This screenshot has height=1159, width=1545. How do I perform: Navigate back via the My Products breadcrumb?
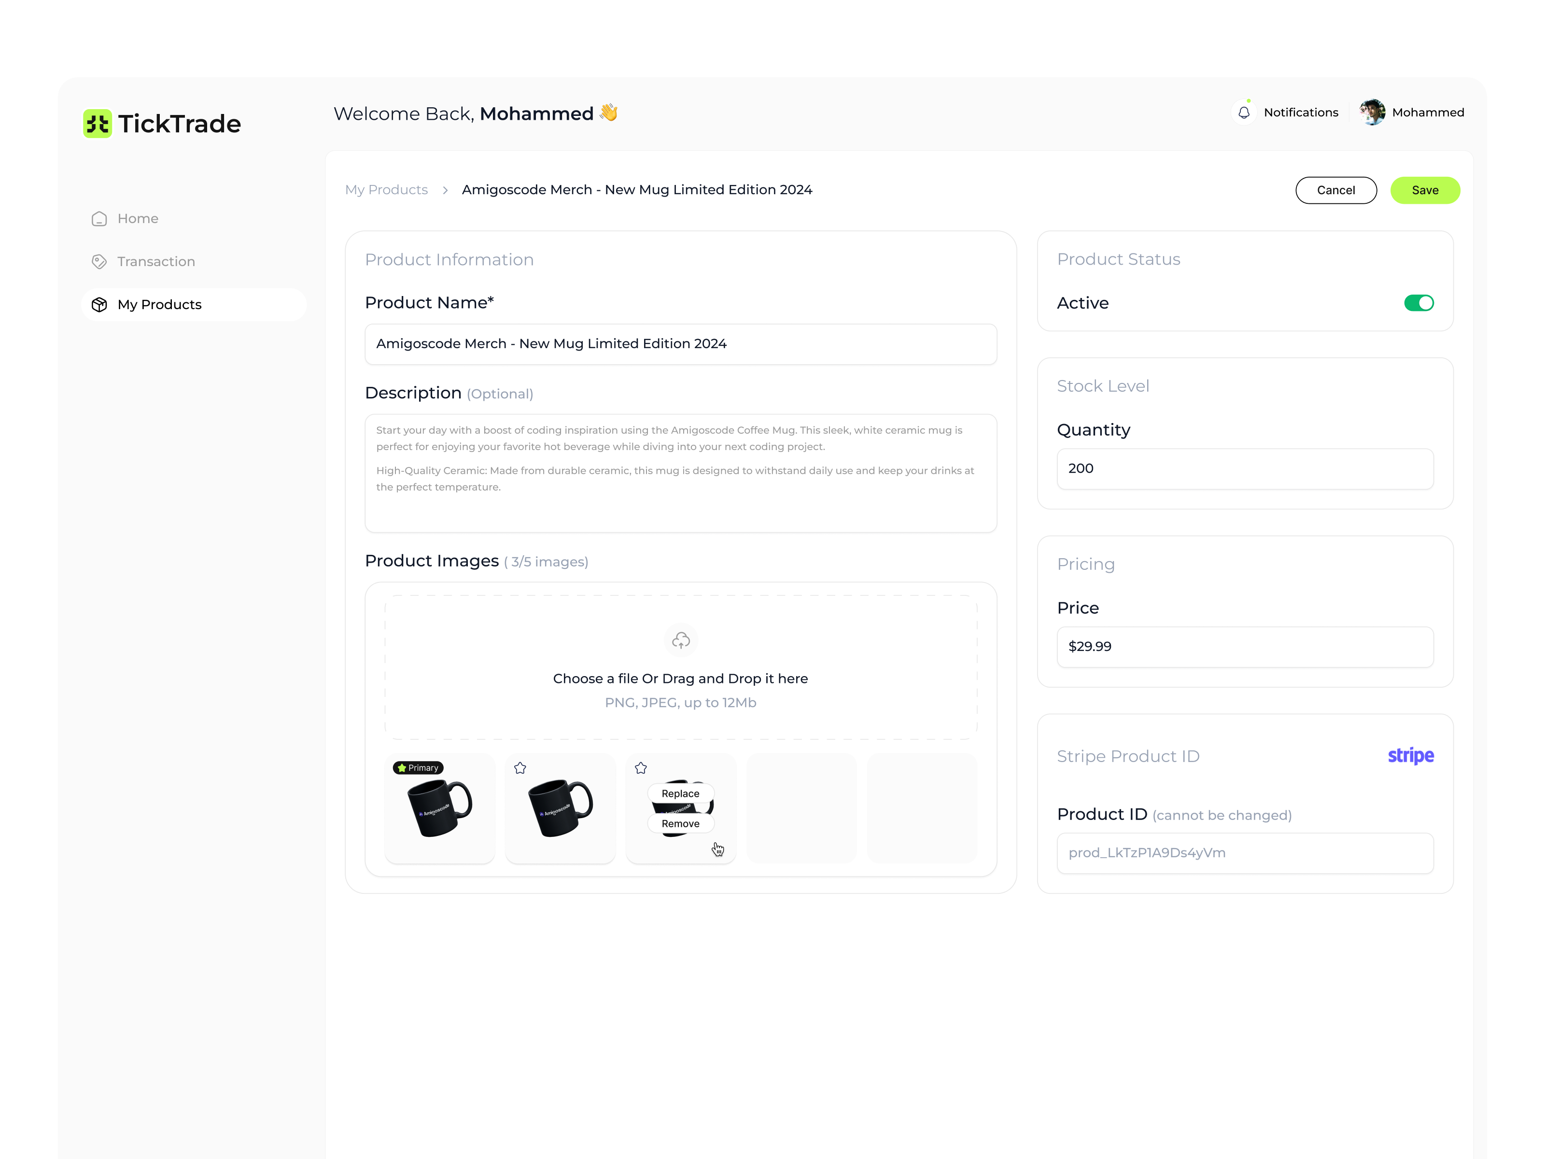pos(386,189)
